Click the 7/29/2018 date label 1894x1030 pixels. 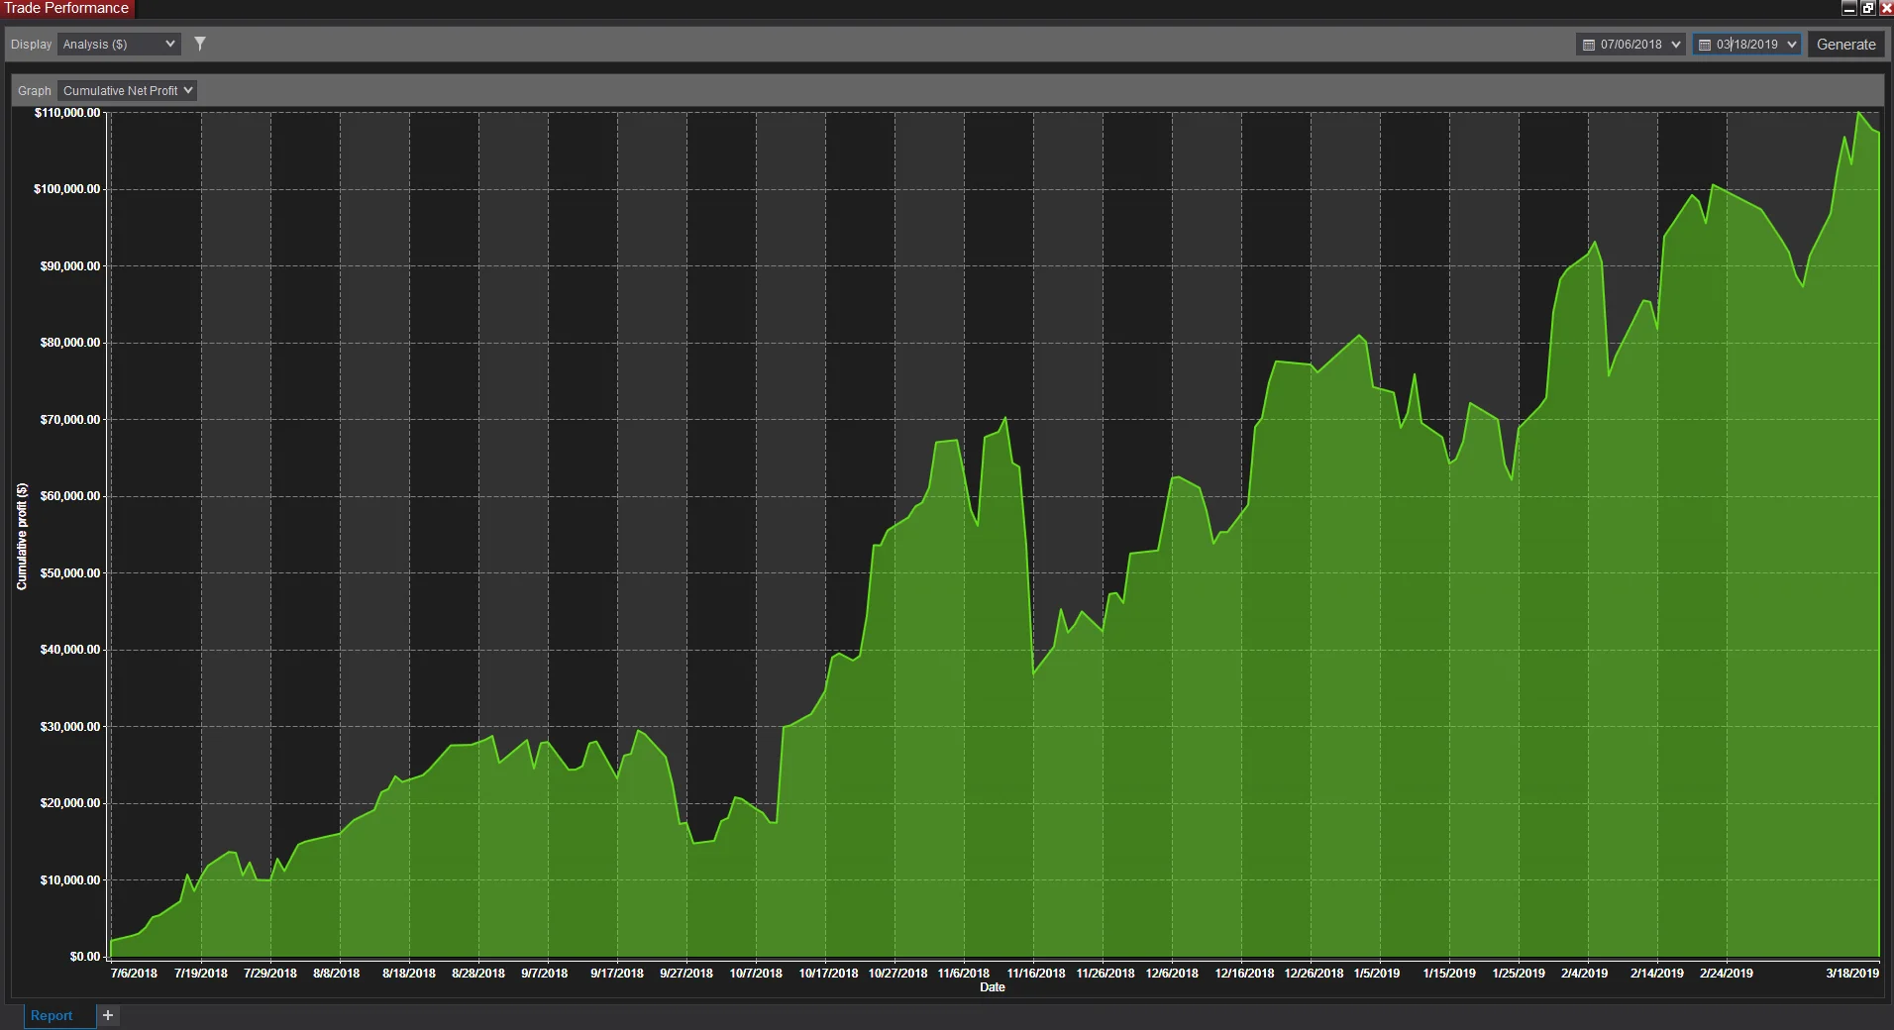[x=270, y=974]
